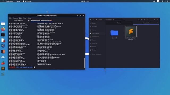This screenshot has height=95, width=170.
Task: Open Sublime Text from the dock
Action: 3,69
